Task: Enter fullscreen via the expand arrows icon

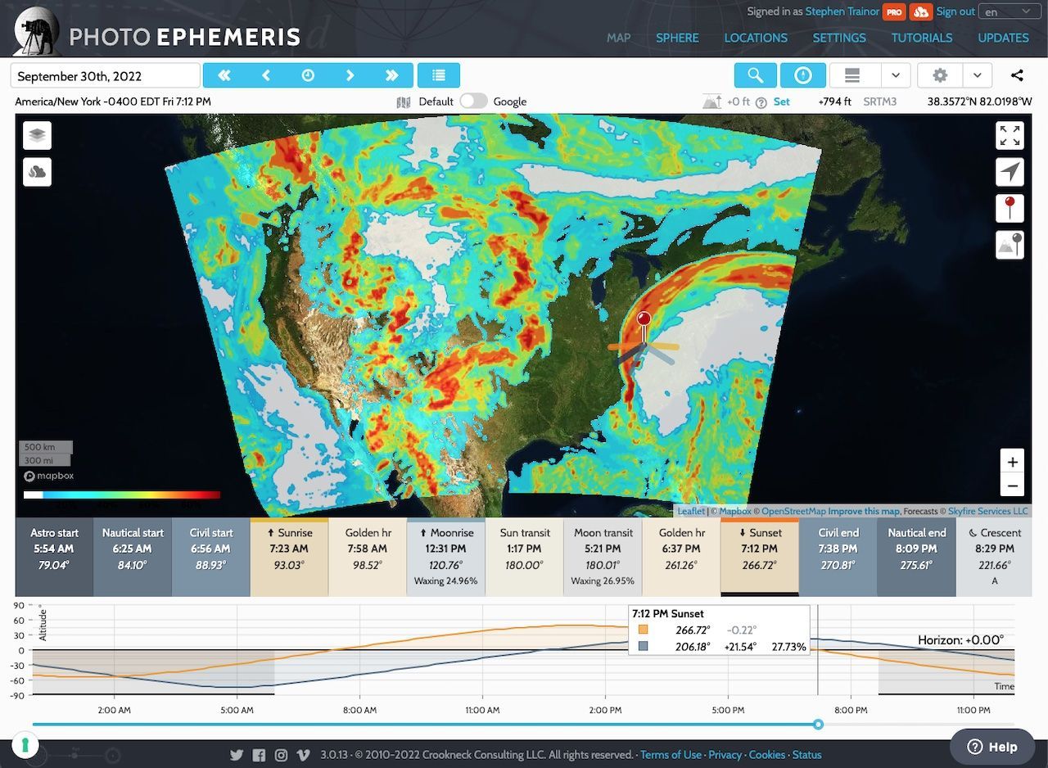Action: click(1010, 136)
